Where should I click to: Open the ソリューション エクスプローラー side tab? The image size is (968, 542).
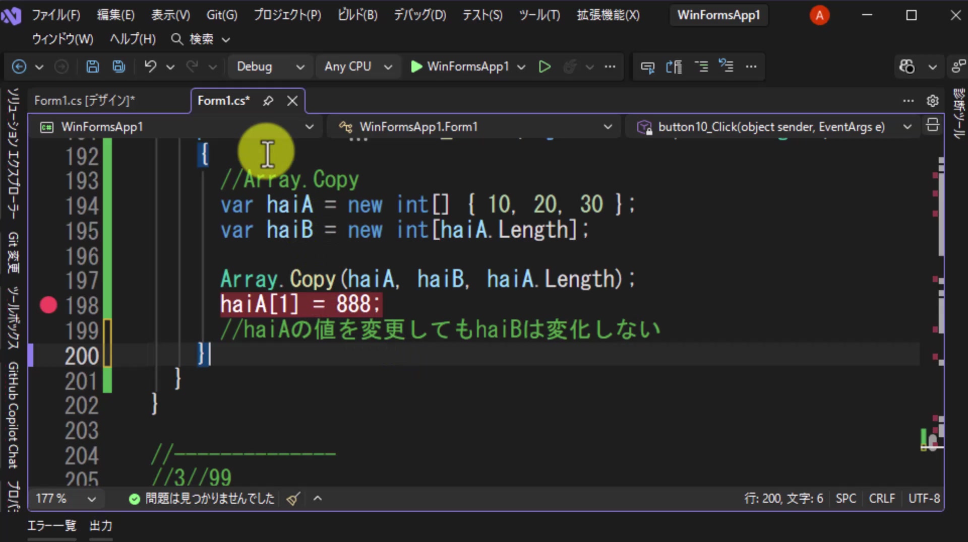point(13,154)
